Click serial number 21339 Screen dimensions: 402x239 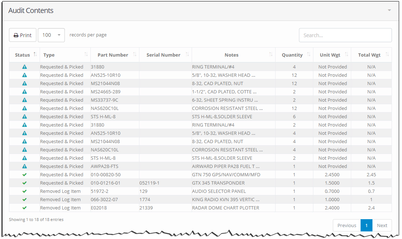146,208
